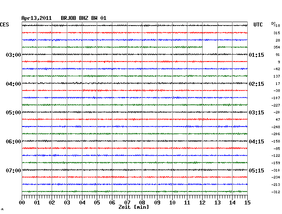This screenshot has width=282, height=214.
Task: Click the DC offset value 91
Action: 278,55
